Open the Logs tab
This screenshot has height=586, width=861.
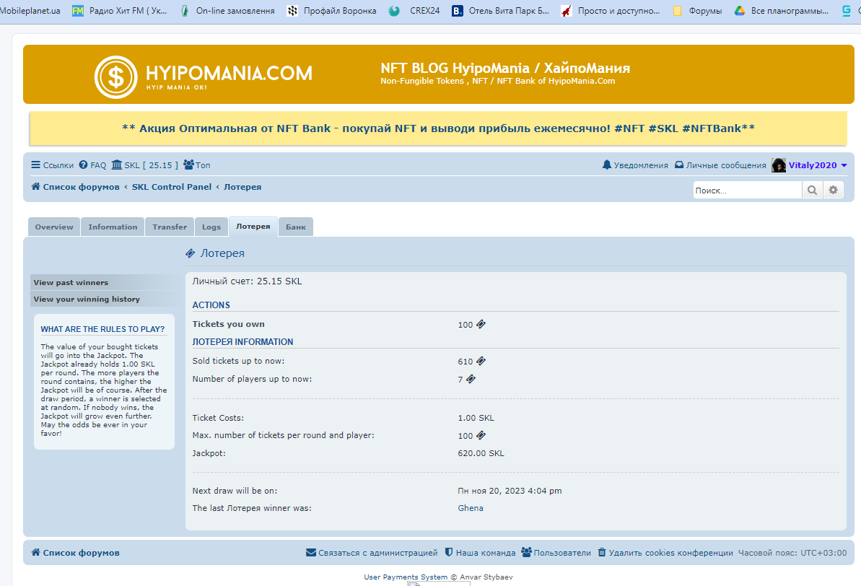[x=211, y=227]
